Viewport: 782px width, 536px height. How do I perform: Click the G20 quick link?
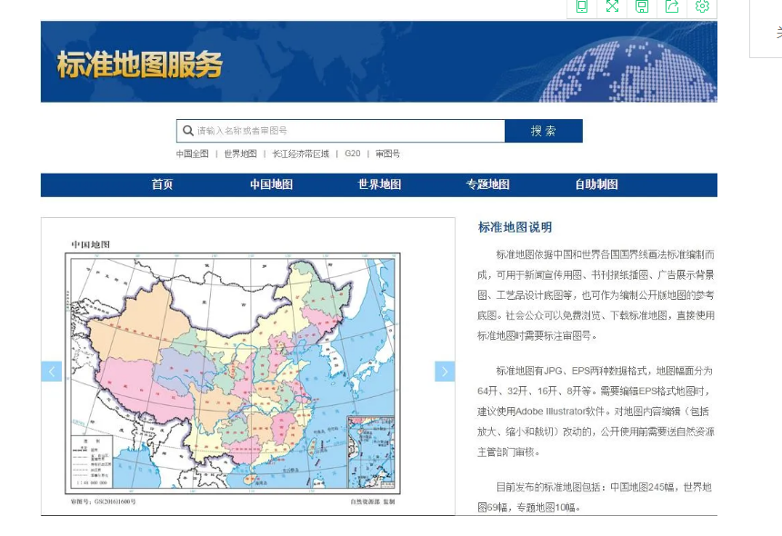point(353,154)
